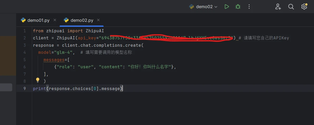This screenshot has width=314, height=125.
Task: Open the vertical three-dot more actions menu
Action: [249, 7]
